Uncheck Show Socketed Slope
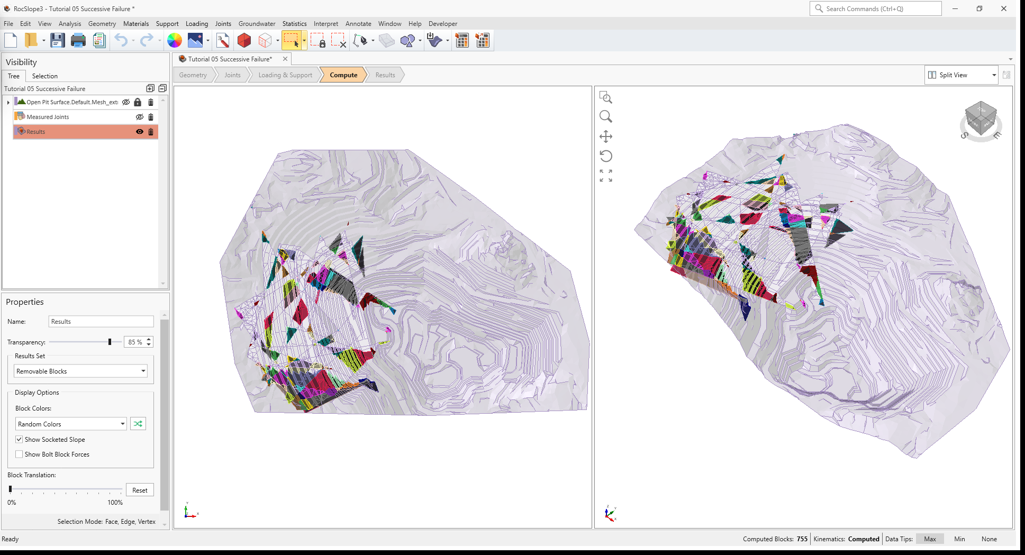The image size is (1025, 555). (19, 439)
